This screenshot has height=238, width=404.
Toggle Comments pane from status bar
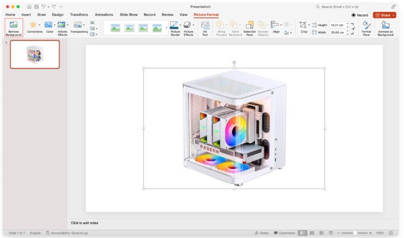tap(284, 233)
